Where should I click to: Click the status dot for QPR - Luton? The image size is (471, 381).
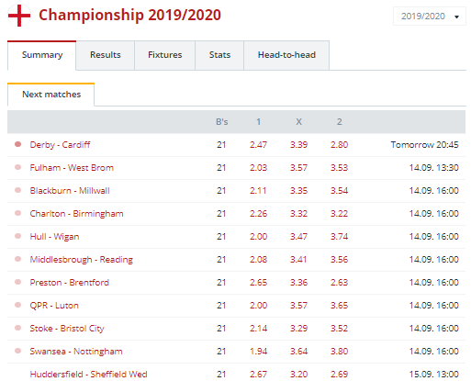18,305
